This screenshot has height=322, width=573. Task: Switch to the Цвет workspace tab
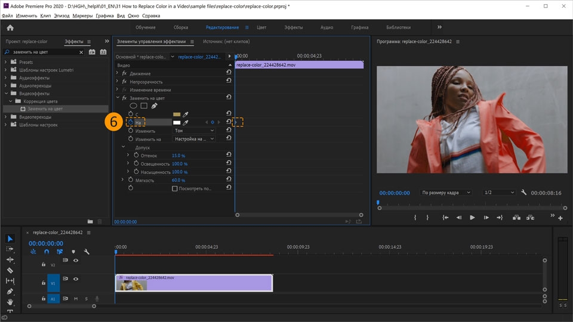tap(261, 27)
